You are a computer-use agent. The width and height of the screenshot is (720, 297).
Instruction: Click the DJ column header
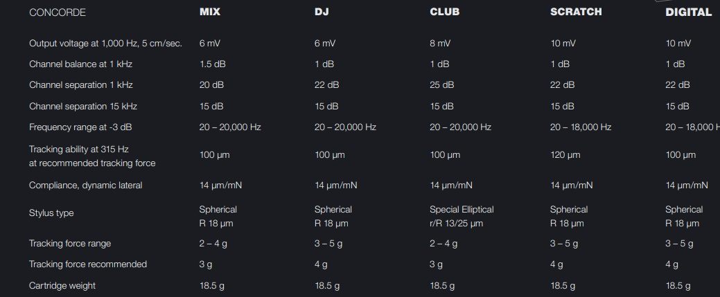pyautogui.click(x=322, y=12)
